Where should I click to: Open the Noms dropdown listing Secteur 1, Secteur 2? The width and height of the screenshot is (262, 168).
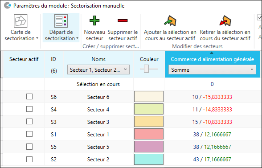click(x=98, y=70)
